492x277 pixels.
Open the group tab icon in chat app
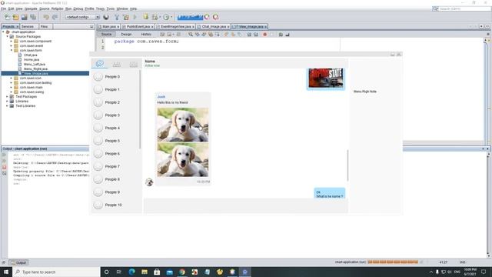(x=116, y=64)
